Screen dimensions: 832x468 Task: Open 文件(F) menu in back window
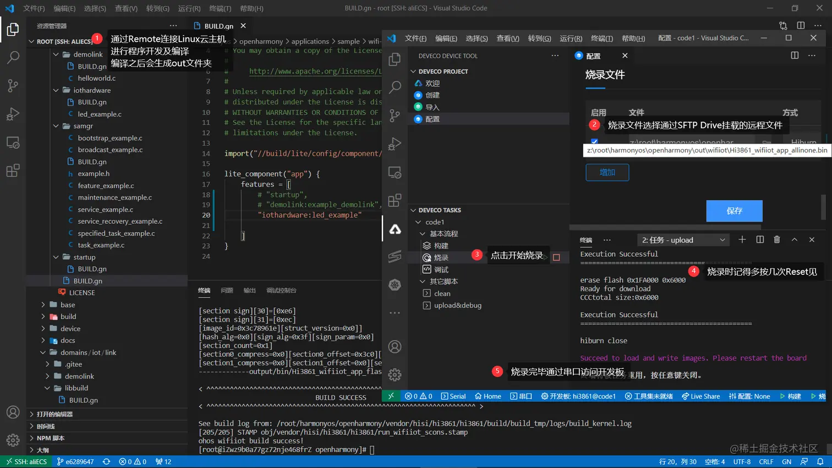pos(34,8)
